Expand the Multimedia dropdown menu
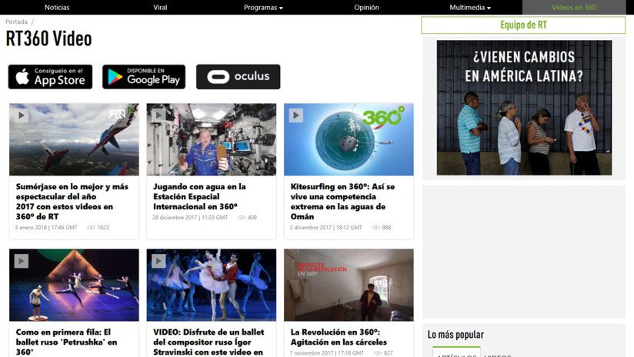The width and height of the screenshot is (634, 357). (469, 8)
